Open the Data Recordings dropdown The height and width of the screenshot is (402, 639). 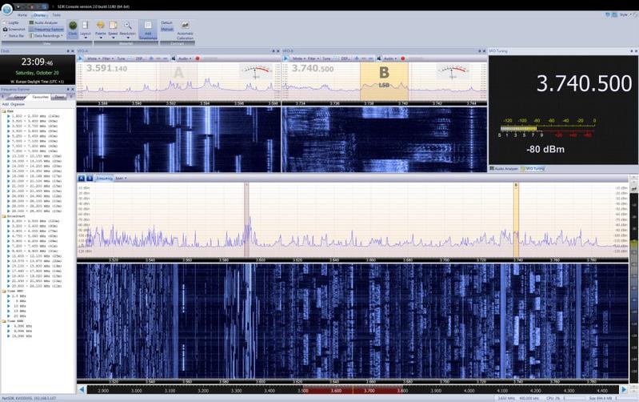[46, 36]
